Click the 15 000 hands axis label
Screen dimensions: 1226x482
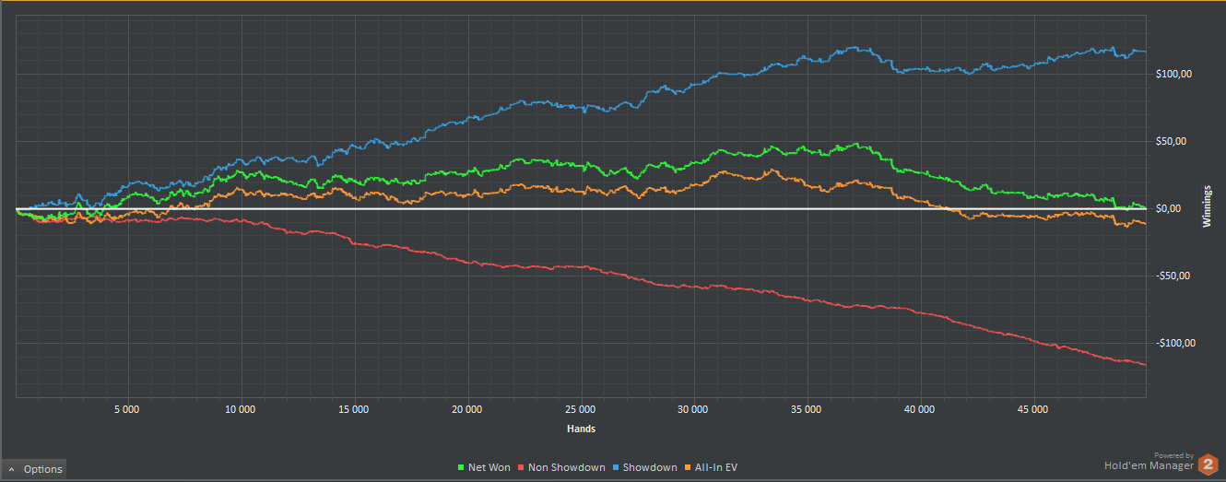click(x=353, y=408)
